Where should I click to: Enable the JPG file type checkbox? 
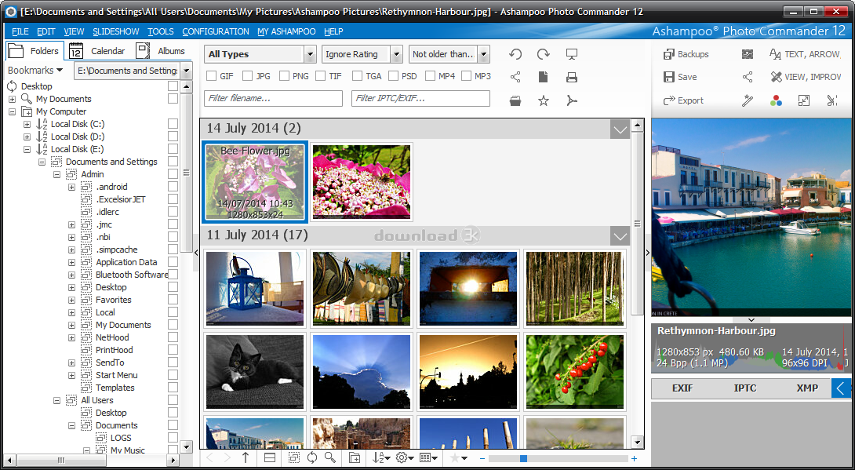(248, 76)
